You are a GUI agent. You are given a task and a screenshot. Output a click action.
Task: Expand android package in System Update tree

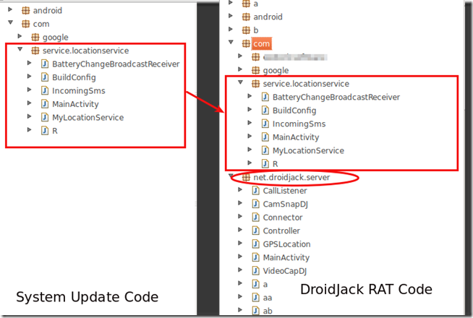(10, 9)
